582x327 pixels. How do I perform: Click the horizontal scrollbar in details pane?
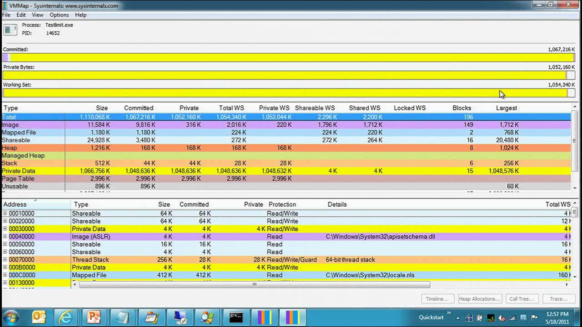255,285
